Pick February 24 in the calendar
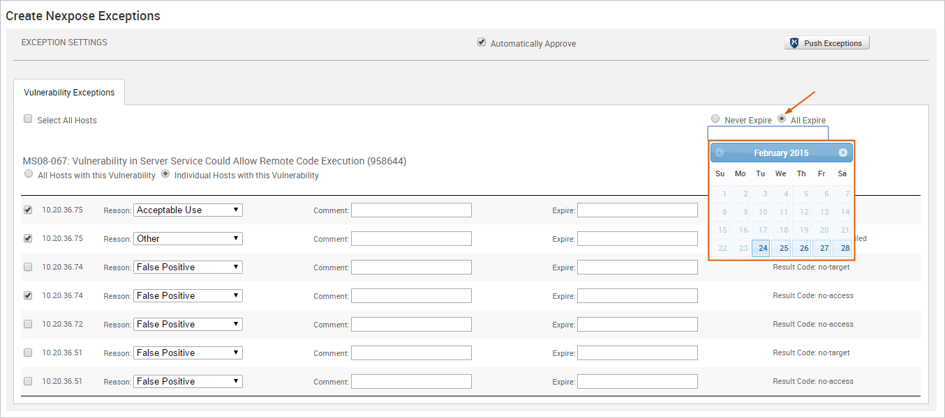The height and width of the screenshot is (418, 945). (761, 248)
